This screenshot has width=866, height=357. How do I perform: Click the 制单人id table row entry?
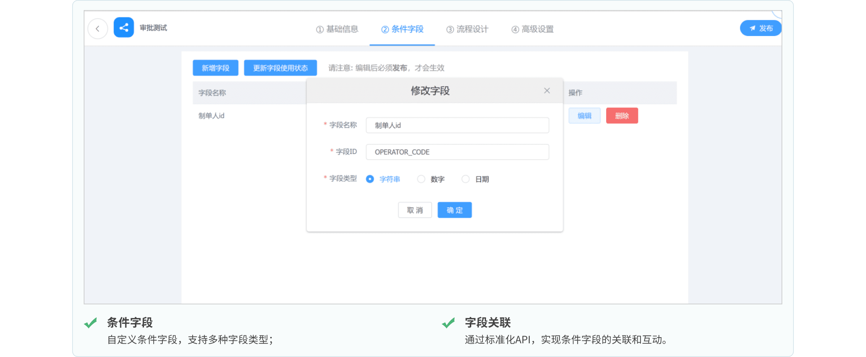point(211,116)
